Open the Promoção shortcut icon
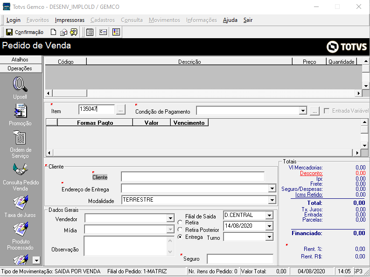Image resolution: width=370 pixels, height=277 pixels. tap(20, 111)
